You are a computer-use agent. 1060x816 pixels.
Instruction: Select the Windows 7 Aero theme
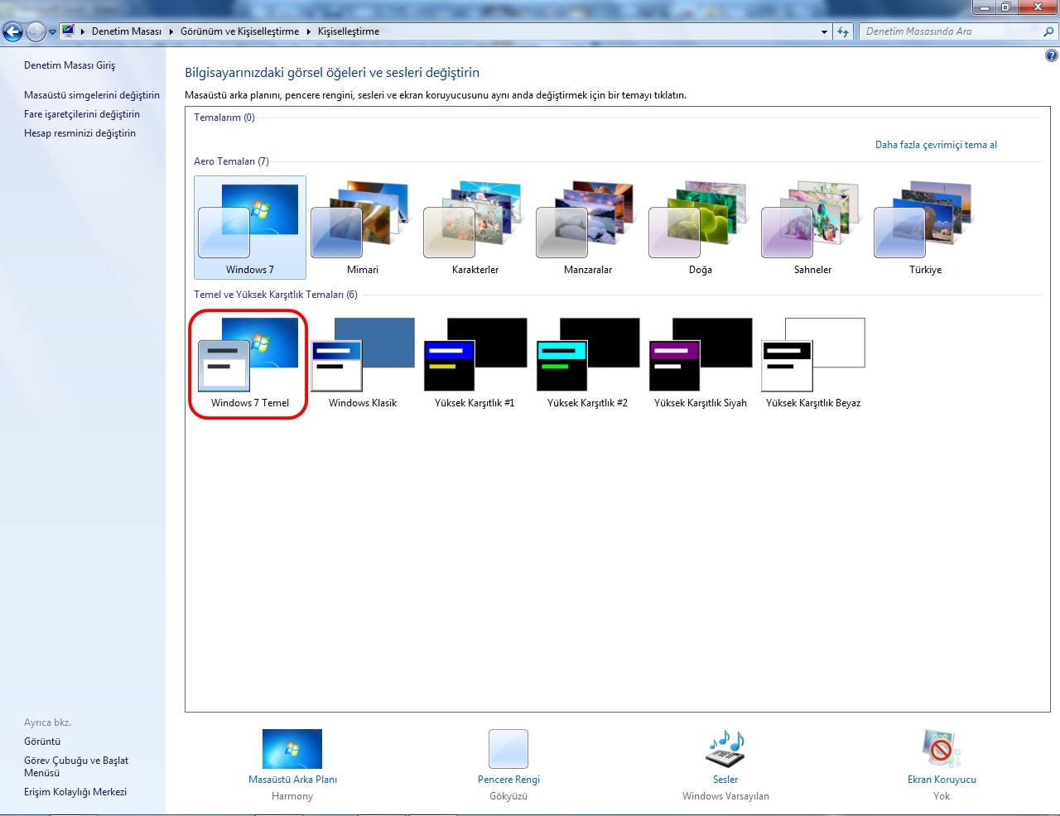(249, 228)
